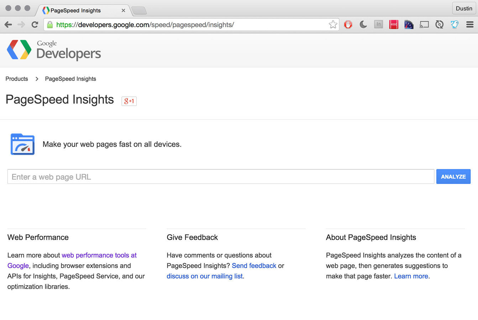Focus the "Enter a web page URL" field
Screen dimensions: 478x320
(x=221, y=177)
